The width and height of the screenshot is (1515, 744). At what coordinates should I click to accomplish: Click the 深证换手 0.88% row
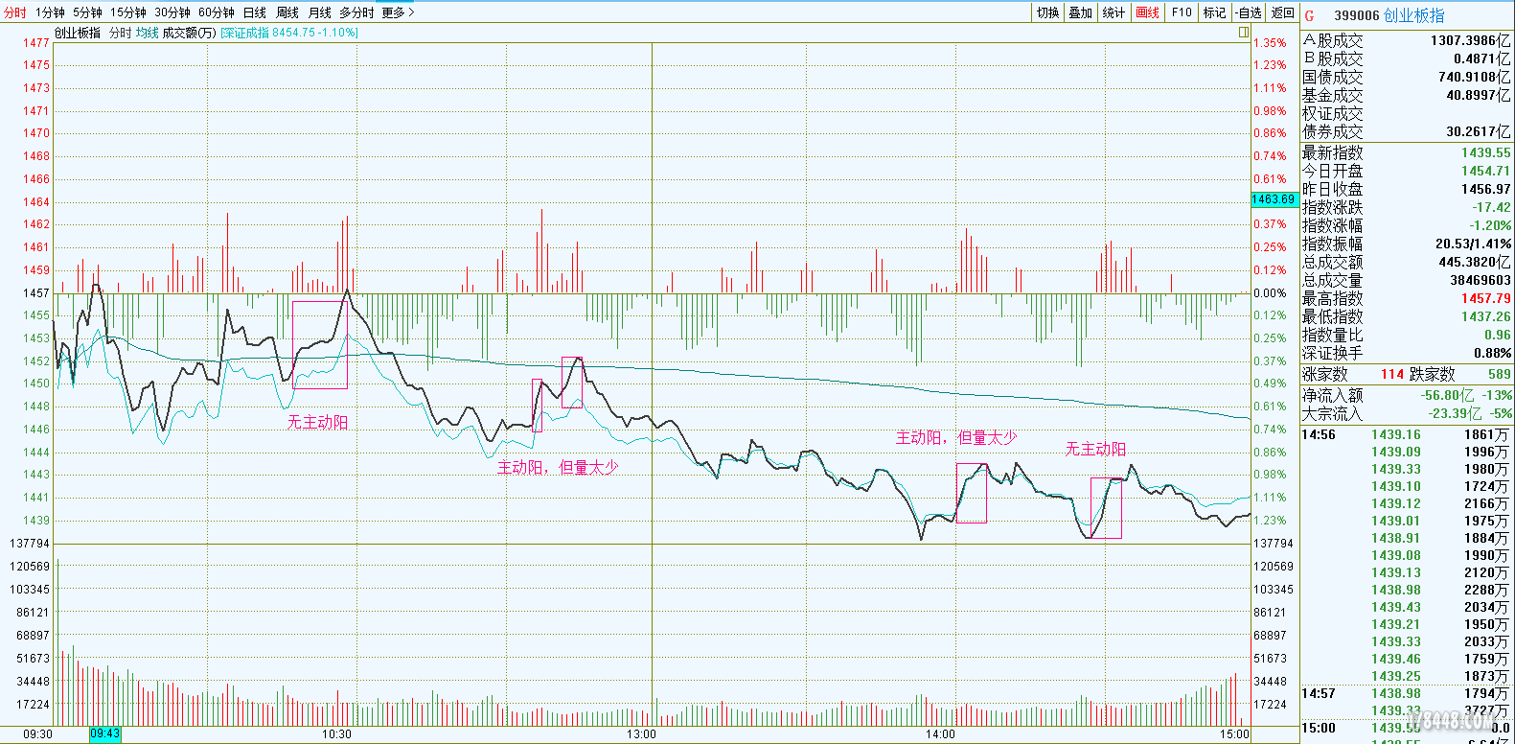coord(1407,353)
